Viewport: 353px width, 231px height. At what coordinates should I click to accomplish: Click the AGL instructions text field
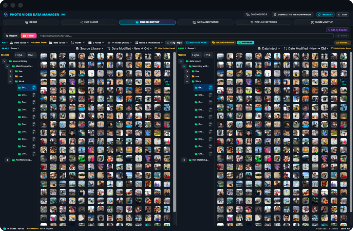point(186,36)
